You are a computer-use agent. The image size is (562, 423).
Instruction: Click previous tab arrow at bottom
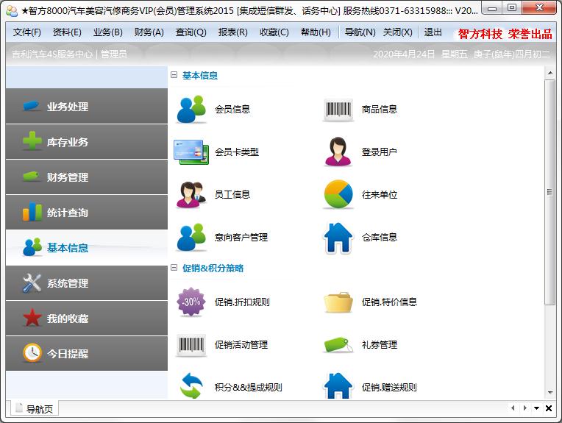click(513, 408)
